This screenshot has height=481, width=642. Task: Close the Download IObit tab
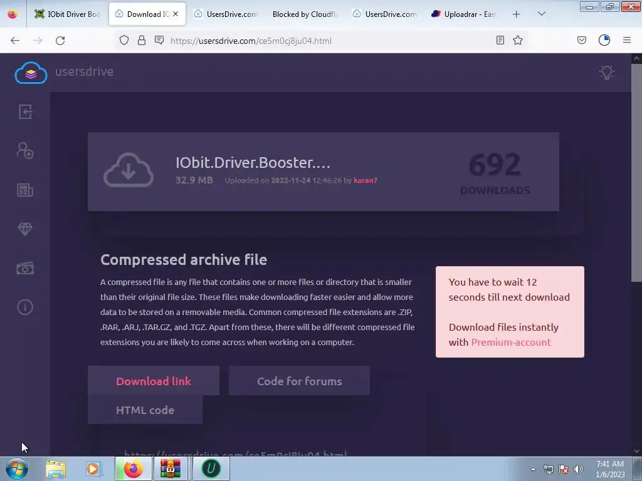click(x=176, y=14)
